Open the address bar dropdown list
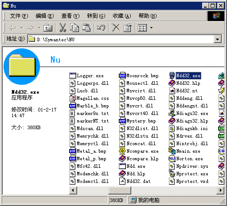Image resolution: width=227 pixels, height=206 pixels. coord(217,40)
